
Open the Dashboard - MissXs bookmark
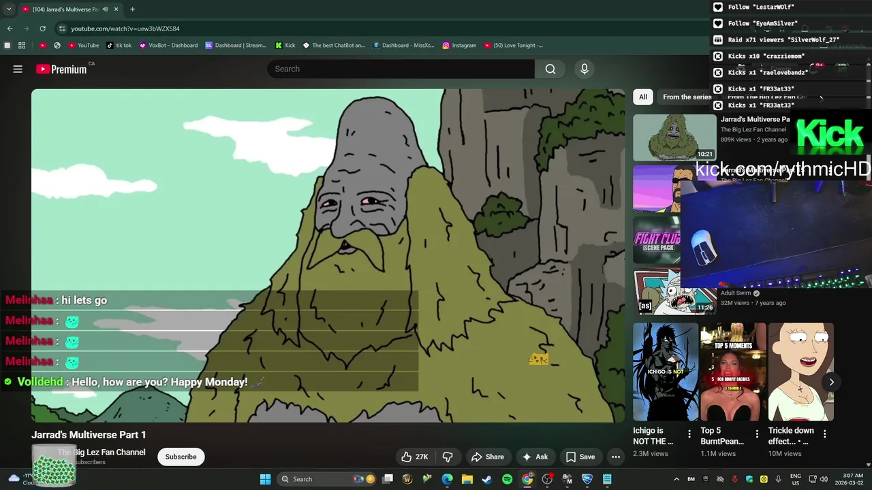pyautogui.click(x=403, y=46)
